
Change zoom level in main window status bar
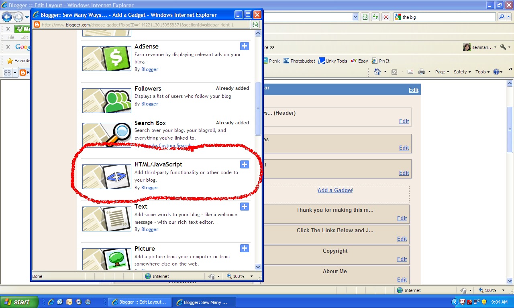pos(492,290)
